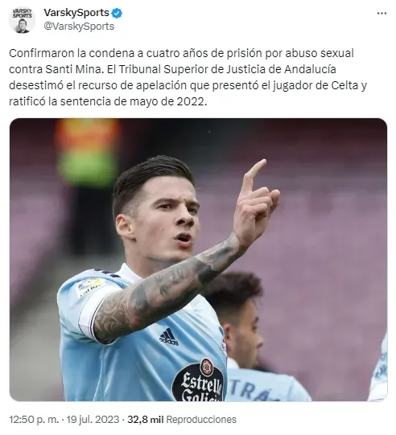This screenshot has width=396, height=435.
Task: Click the 19 jul. 2023 date
Action: coord(93,419)
